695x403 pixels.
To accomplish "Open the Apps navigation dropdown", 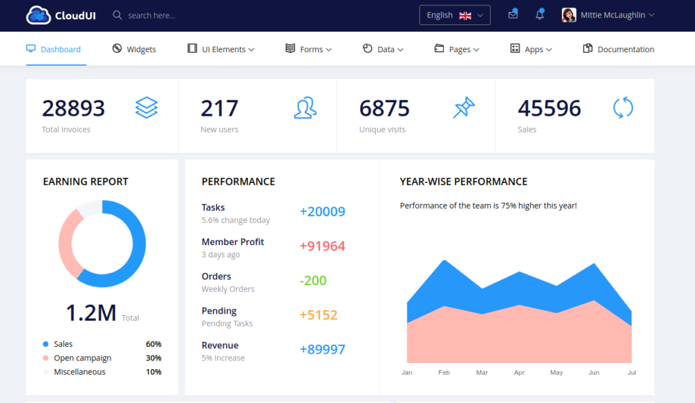I will click(531, 49).
